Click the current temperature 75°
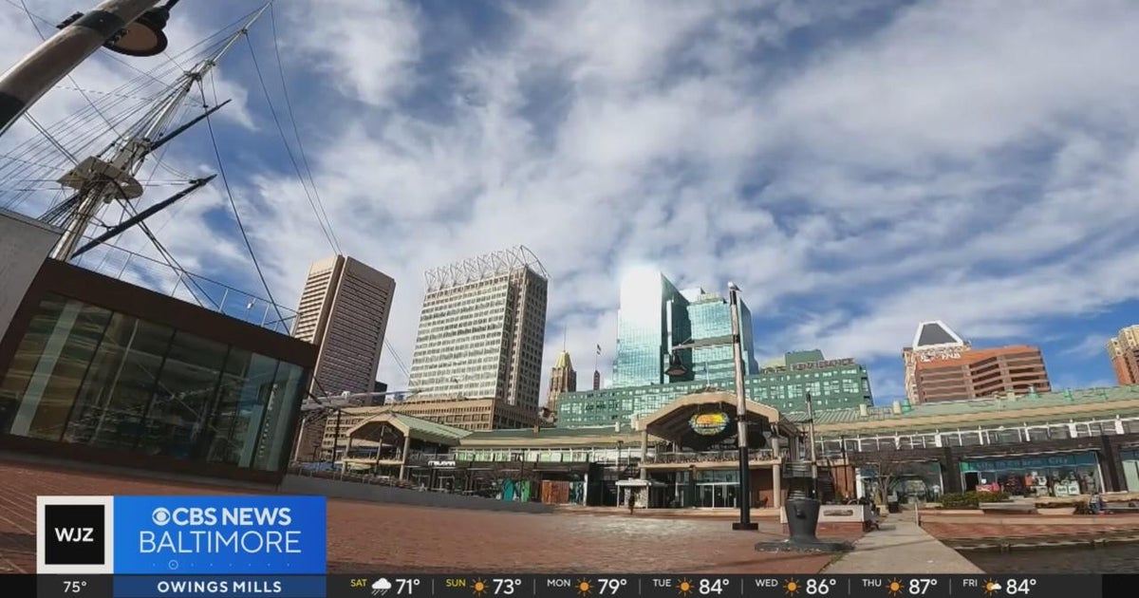Viewport: 1139px width, 598px height. [x=75, y=587]
